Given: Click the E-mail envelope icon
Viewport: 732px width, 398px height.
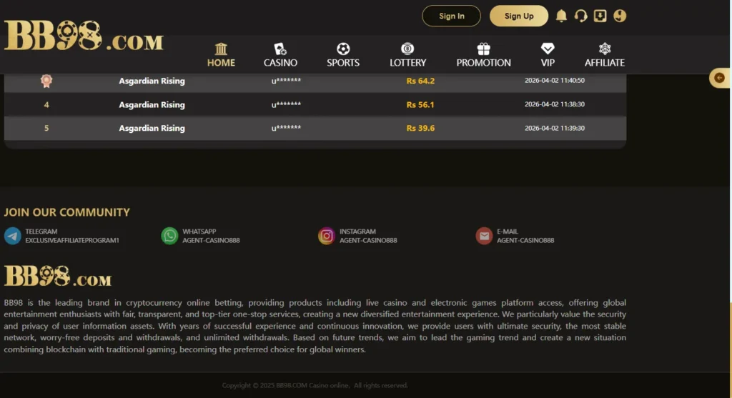Looking at the screenshot, I should coord(484,236).
